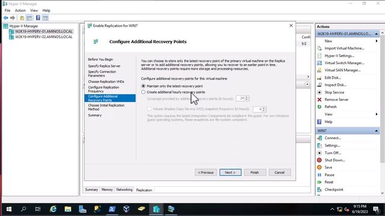
Task: Open File Explorer from taskbar
Action: (x=68, y=209)
